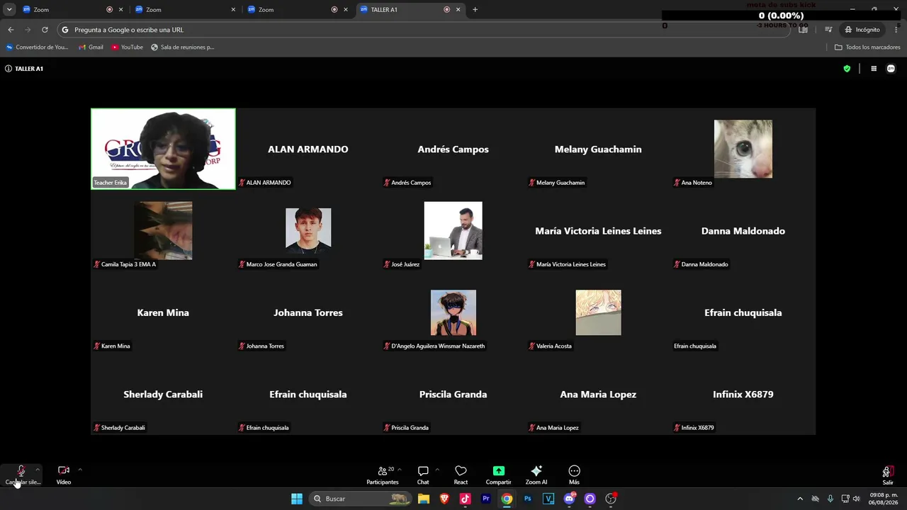Click the Sherlady Carabali participant tile
The image size is (907, 510).
[163, 394]
